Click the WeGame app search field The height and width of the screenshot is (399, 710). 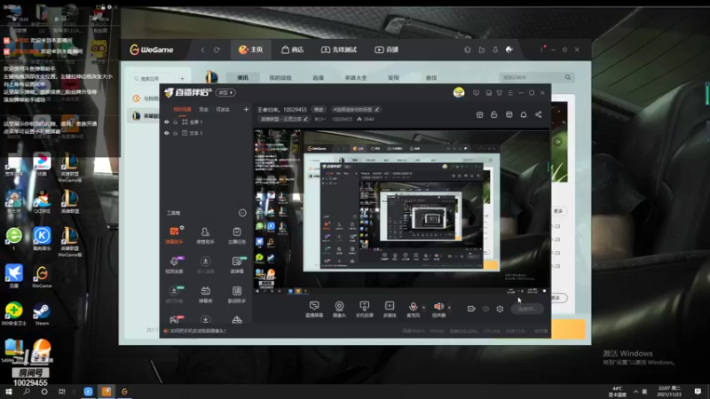pyautogui.click(x=153, y=79)
